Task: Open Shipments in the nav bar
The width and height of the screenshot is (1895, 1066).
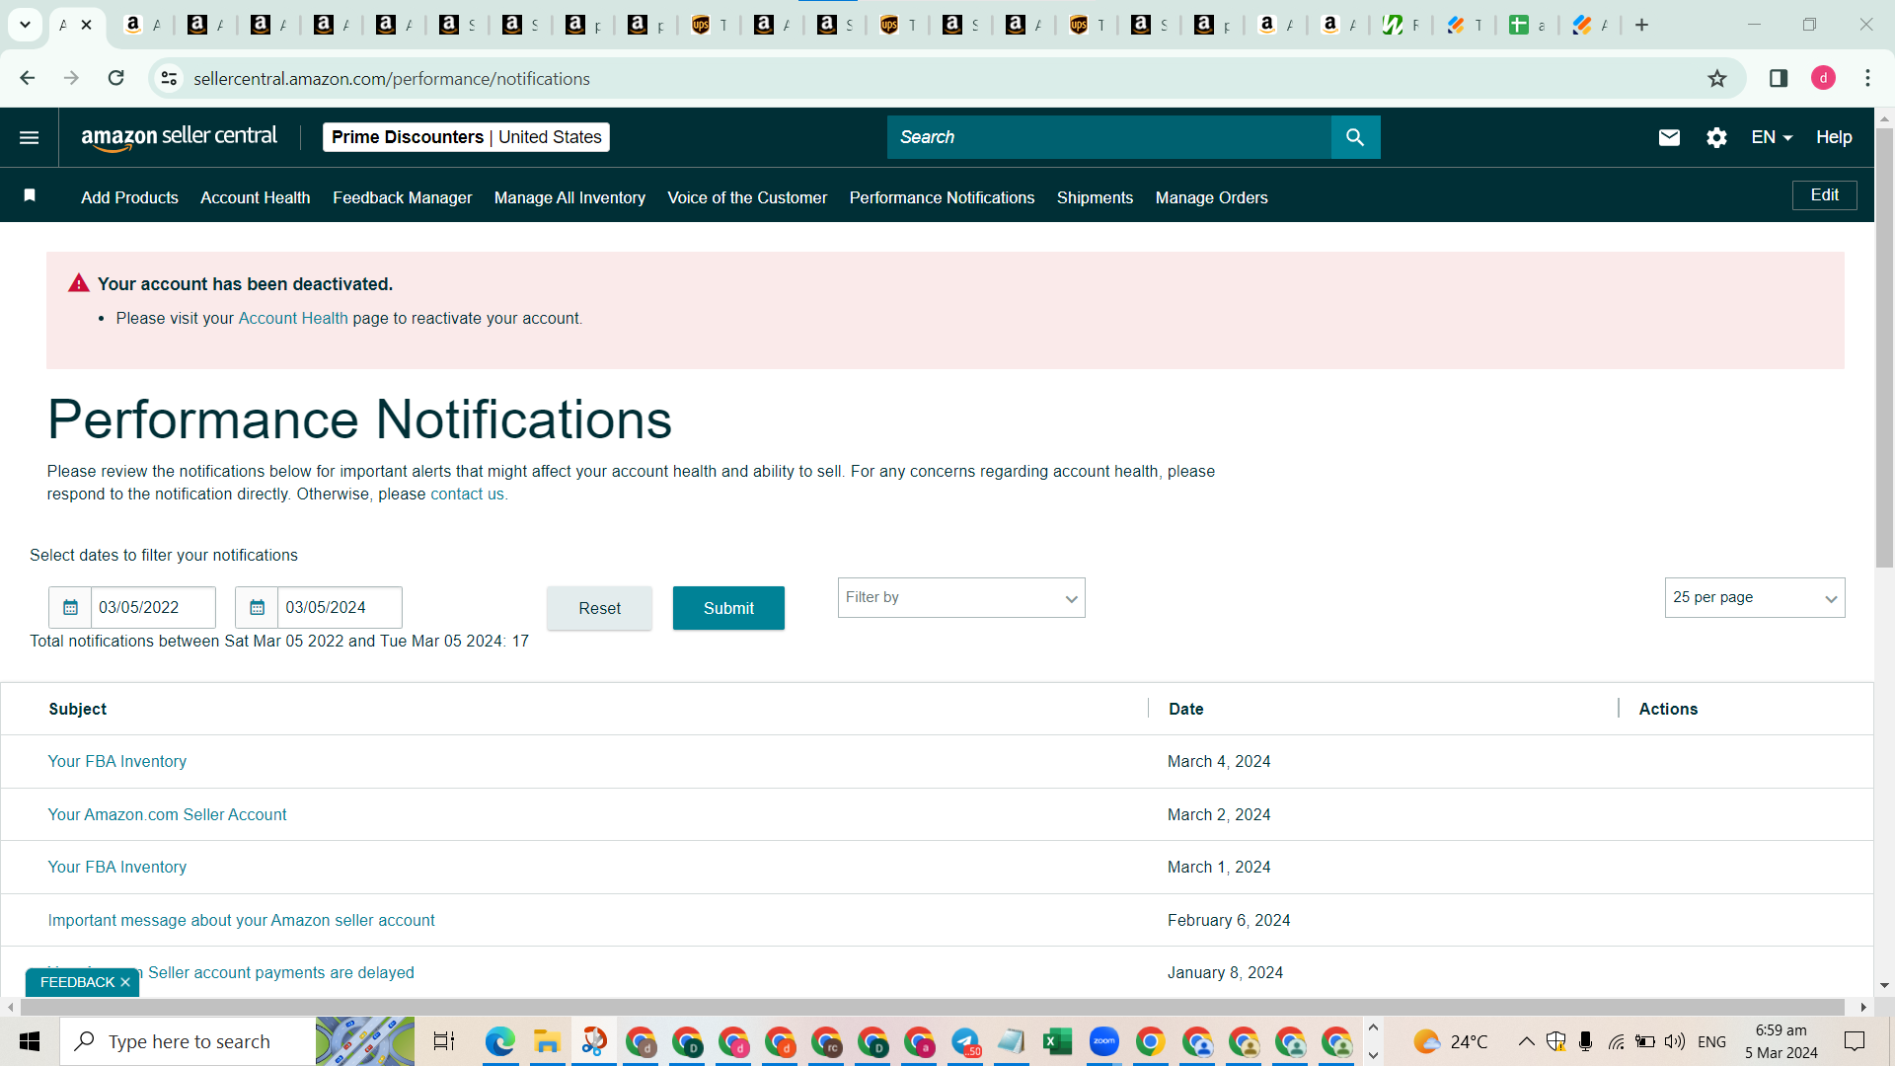Action: tap(1095, 197)
